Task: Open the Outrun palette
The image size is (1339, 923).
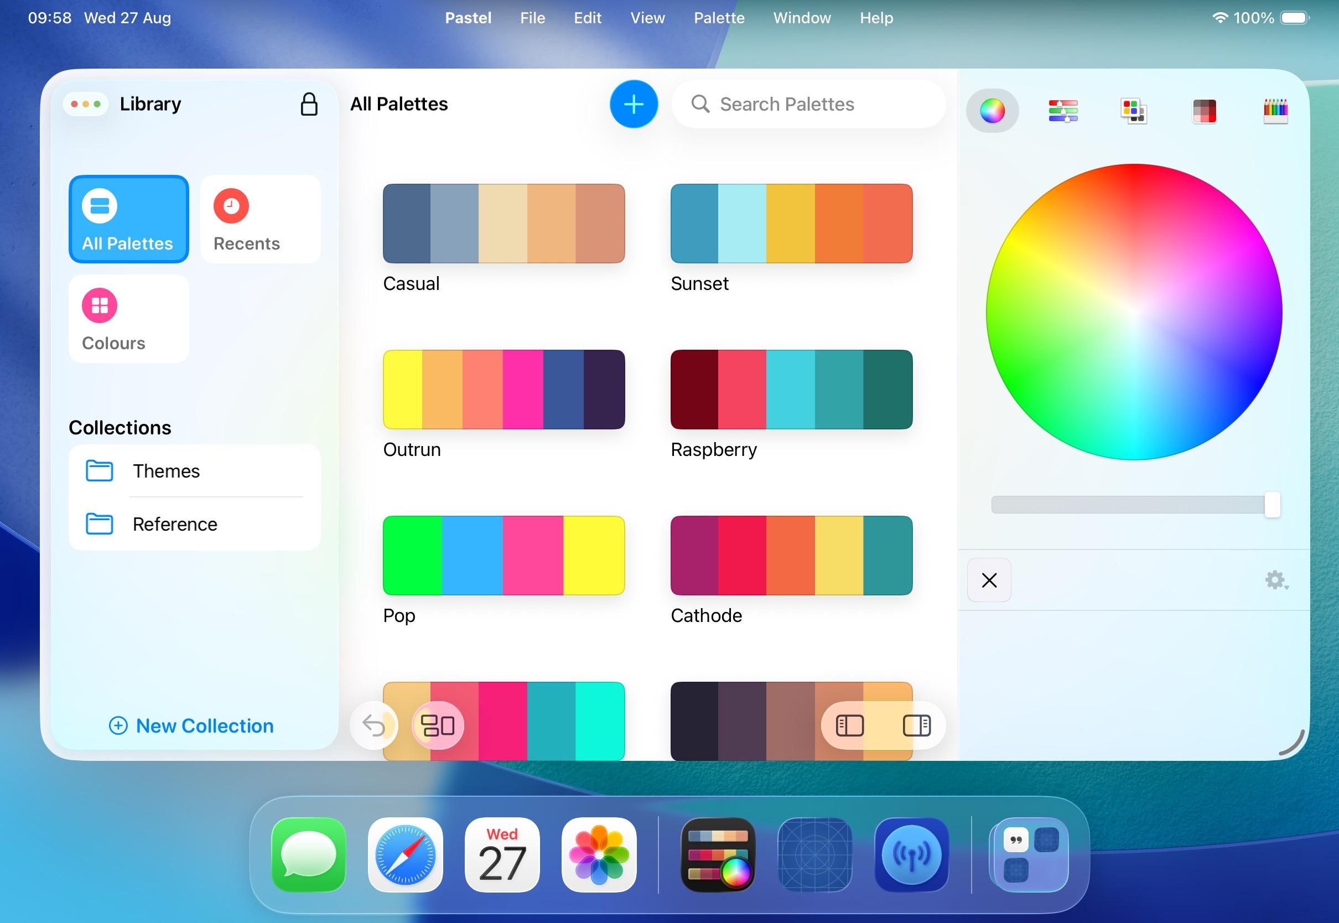Action: (x=504, y=389)
